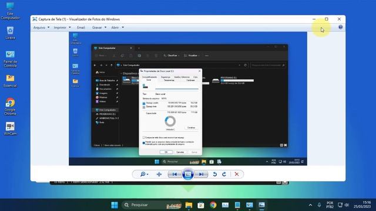Open network status in the system tray
Viewport: 376px width, 211px height.
pyautogui.click(x=340, y=205)
